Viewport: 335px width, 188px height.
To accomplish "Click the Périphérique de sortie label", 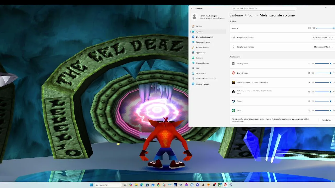I will (246, 38).
